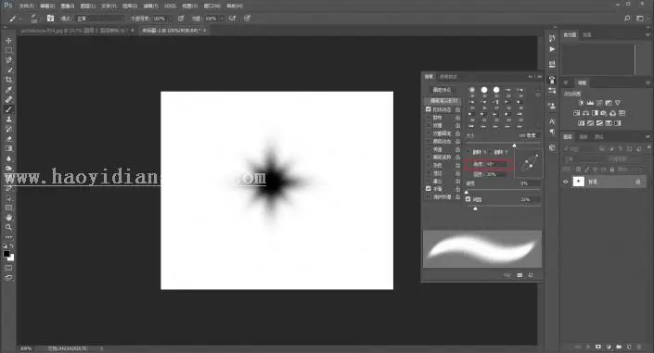Select the Eyedropper tool
This screenshot has height=353, width=654.
click(x=8, y=90)
